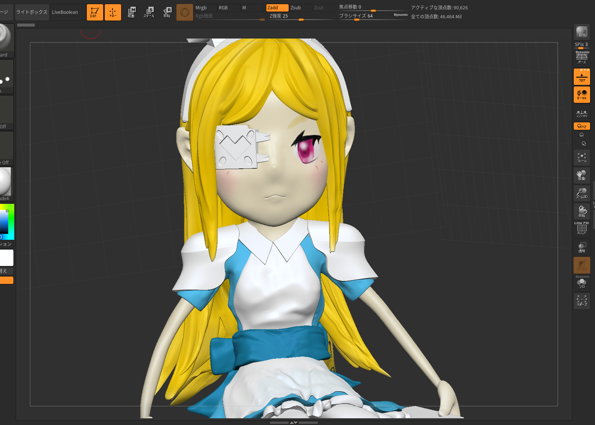The image size is (595, 425).
Task: Enable RGB paint mode
Action: click(228, 8)
